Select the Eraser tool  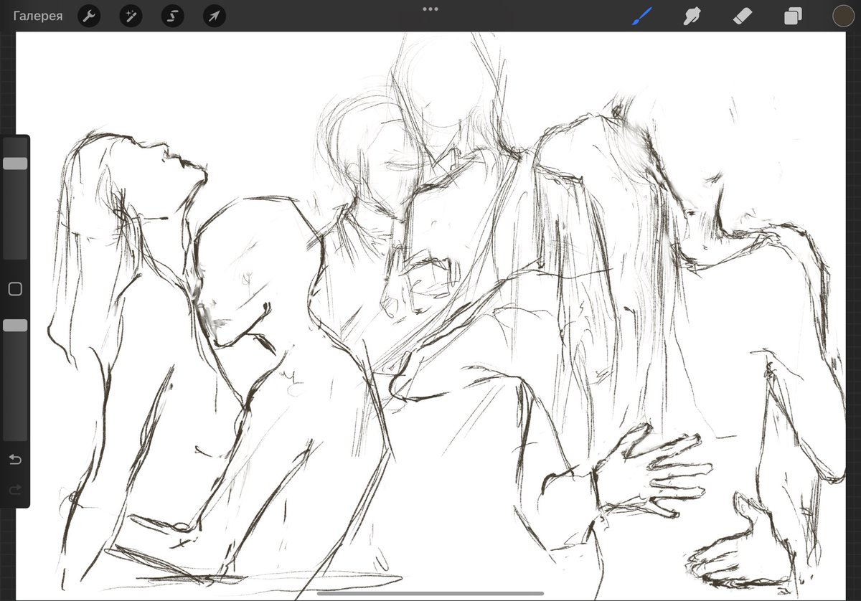[x=743, y=16]
